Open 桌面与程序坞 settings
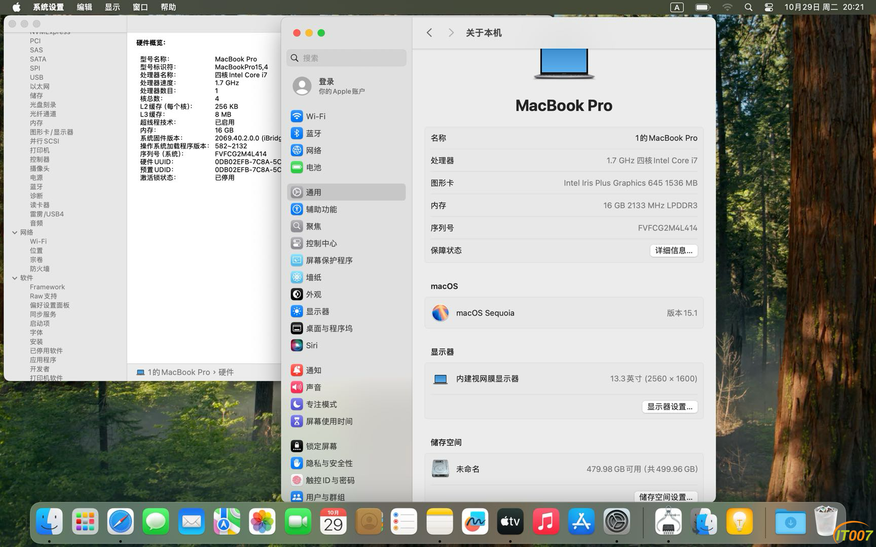 (x=346, y=328)
